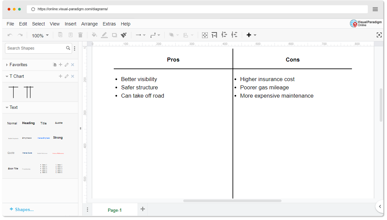Click the horizontal canvas scrollbar

232,201
